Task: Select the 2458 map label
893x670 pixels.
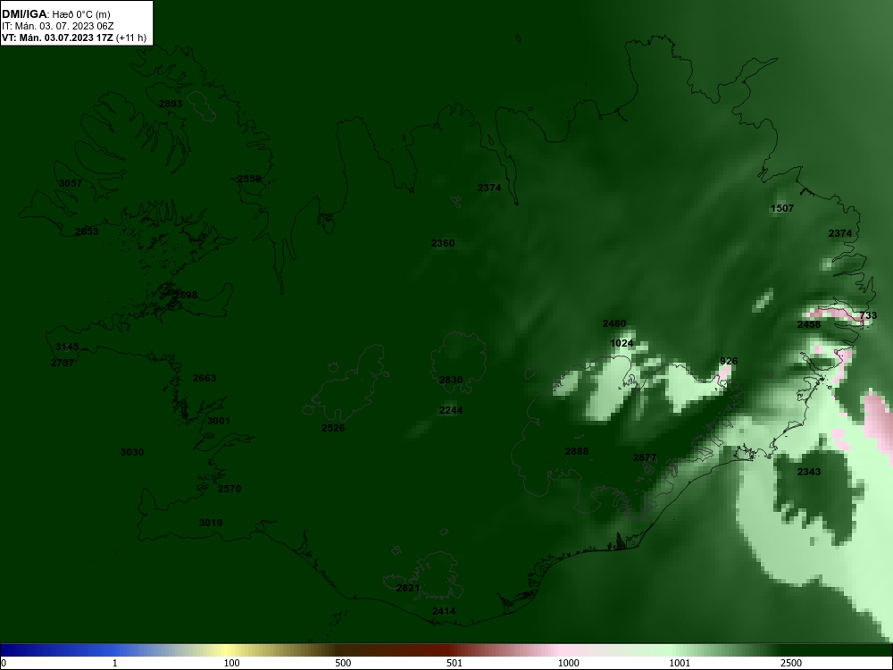Action: click(x=809, y=325)
